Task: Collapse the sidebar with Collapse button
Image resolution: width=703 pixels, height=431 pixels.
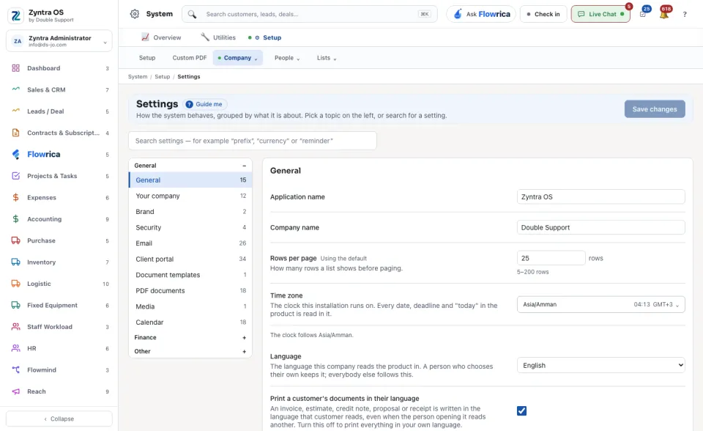Action: tap(59, 419)
